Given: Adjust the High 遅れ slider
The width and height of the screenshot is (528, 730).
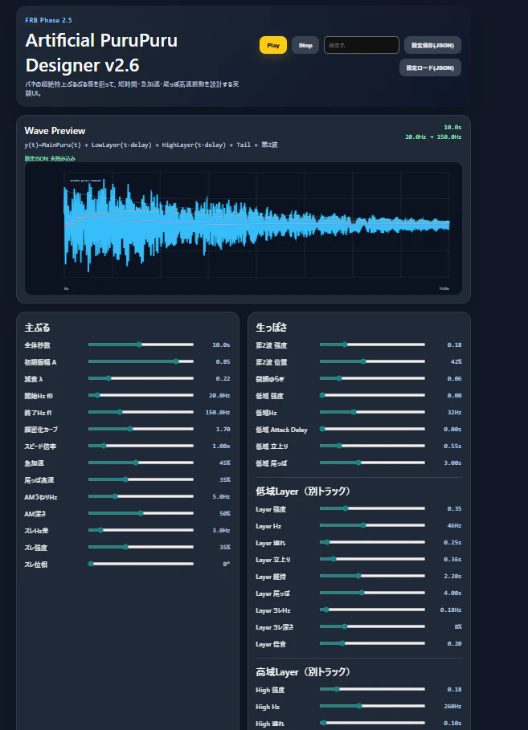Looking at the screenshot, I should coord(372,723).
